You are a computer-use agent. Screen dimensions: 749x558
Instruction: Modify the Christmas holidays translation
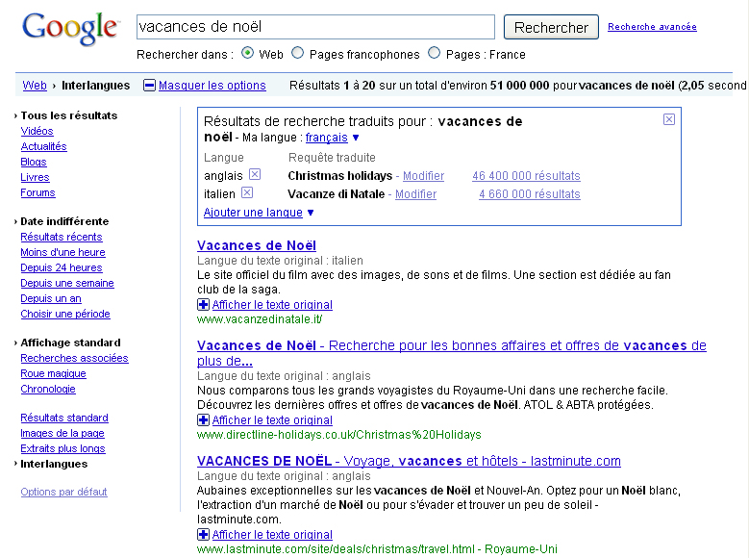coord(423,176)
